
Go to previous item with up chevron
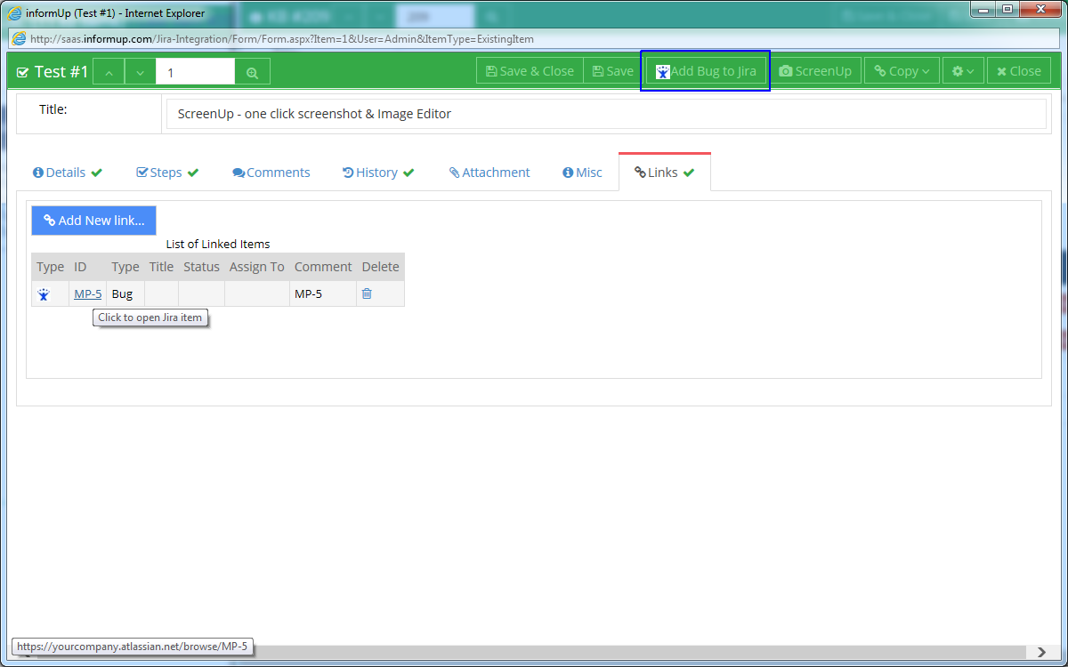109,72
